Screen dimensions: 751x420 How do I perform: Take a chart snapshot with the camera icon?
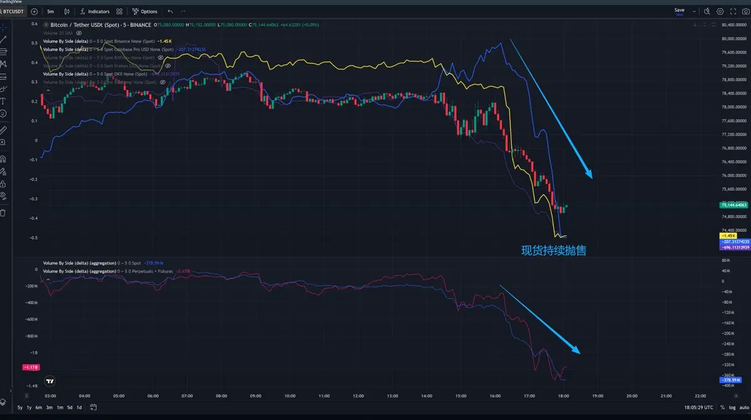tap(745, 11)
